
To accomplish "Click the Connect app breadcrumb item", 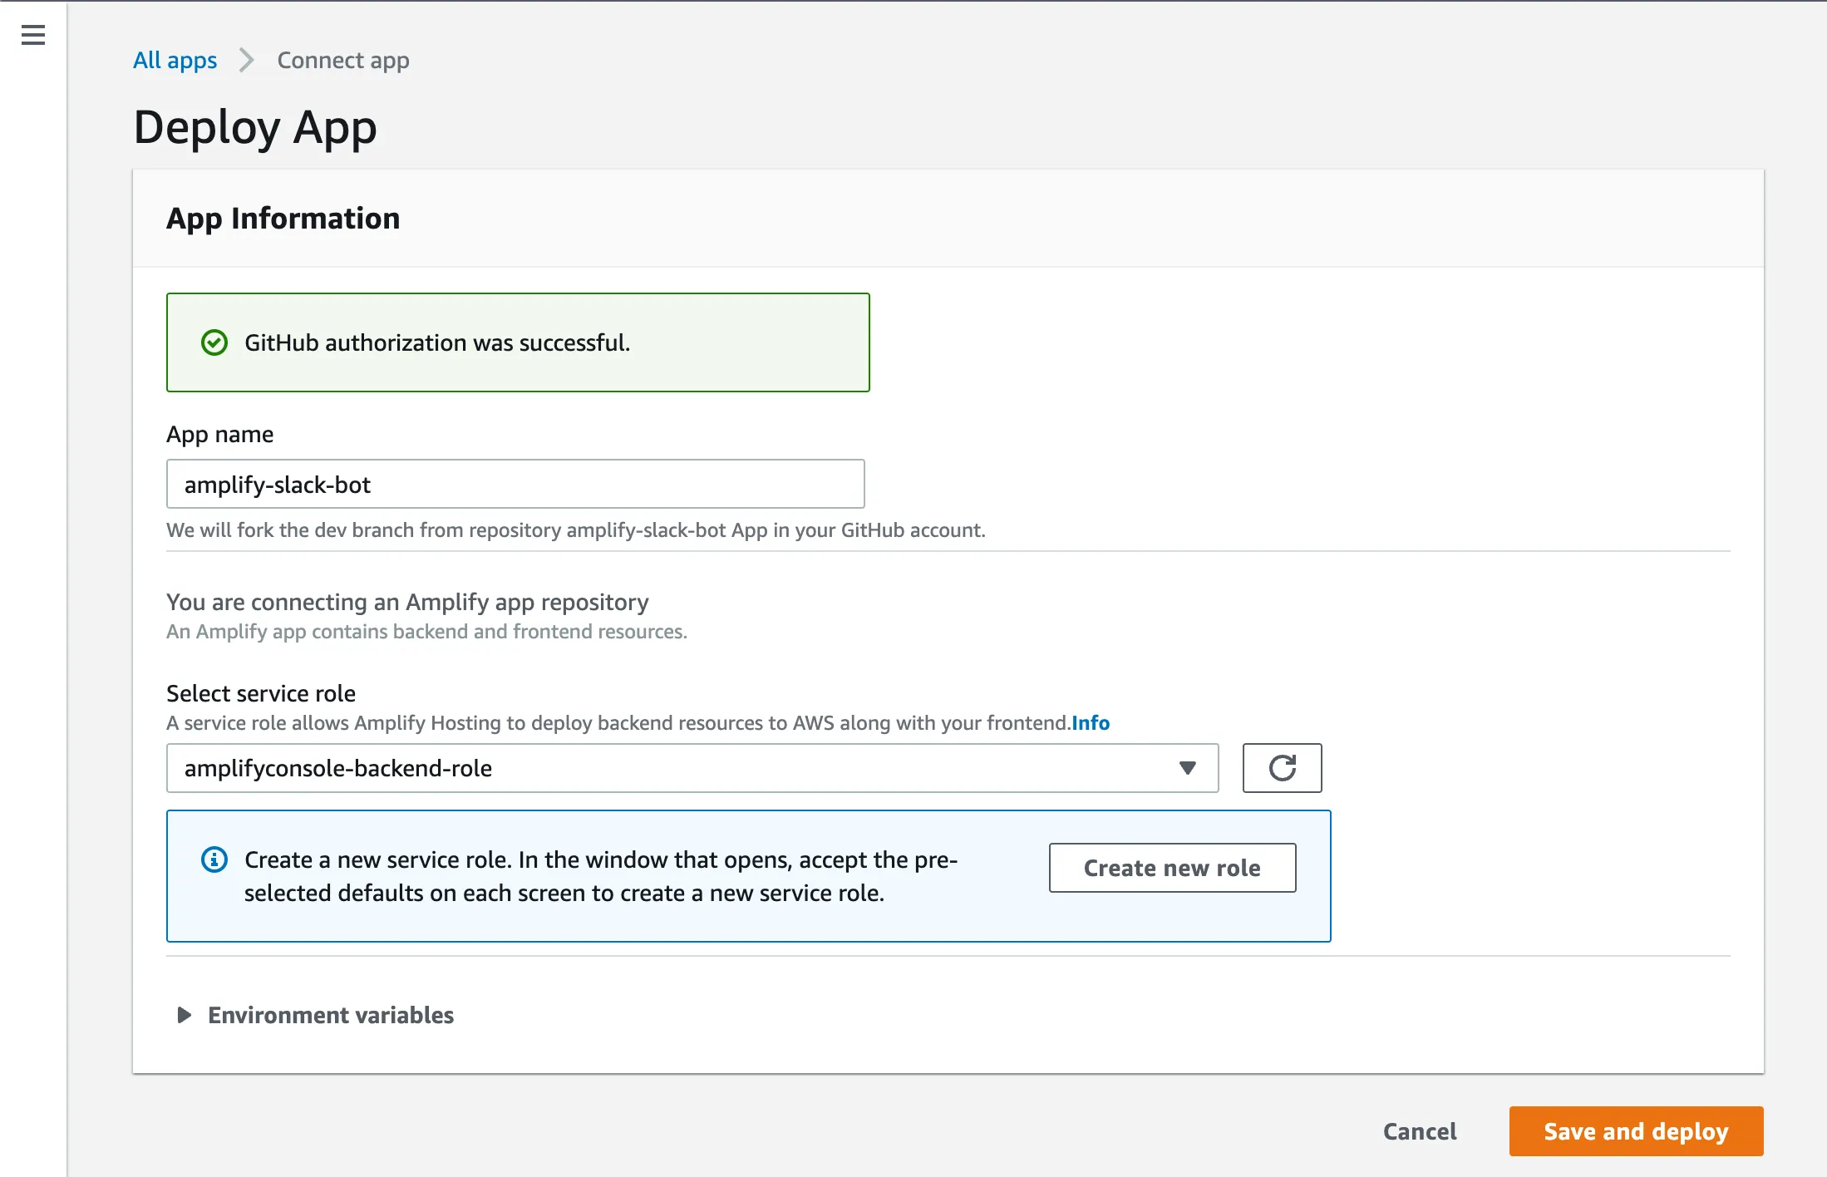I will coord(342,60).
